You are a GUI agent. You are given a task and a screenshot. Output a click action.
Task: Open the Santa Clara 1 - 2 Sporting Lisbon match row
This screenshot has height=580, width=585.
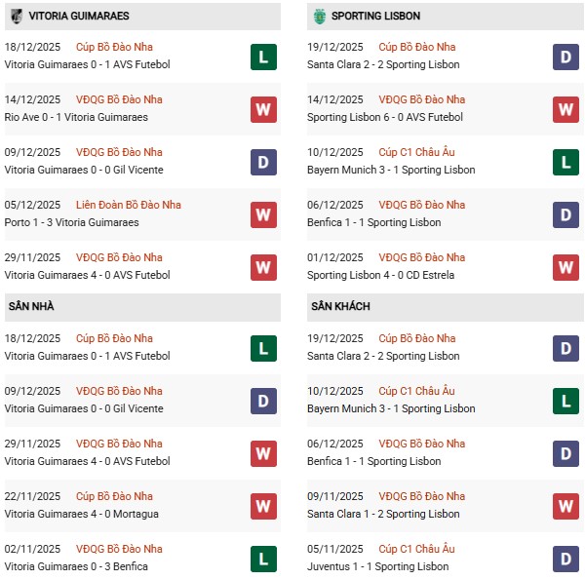pos(383,514)
